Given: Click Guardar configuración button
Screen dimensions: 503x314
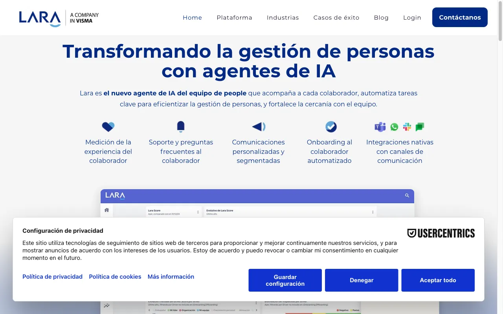Looking at the screenshot, I should coord(285,280).
